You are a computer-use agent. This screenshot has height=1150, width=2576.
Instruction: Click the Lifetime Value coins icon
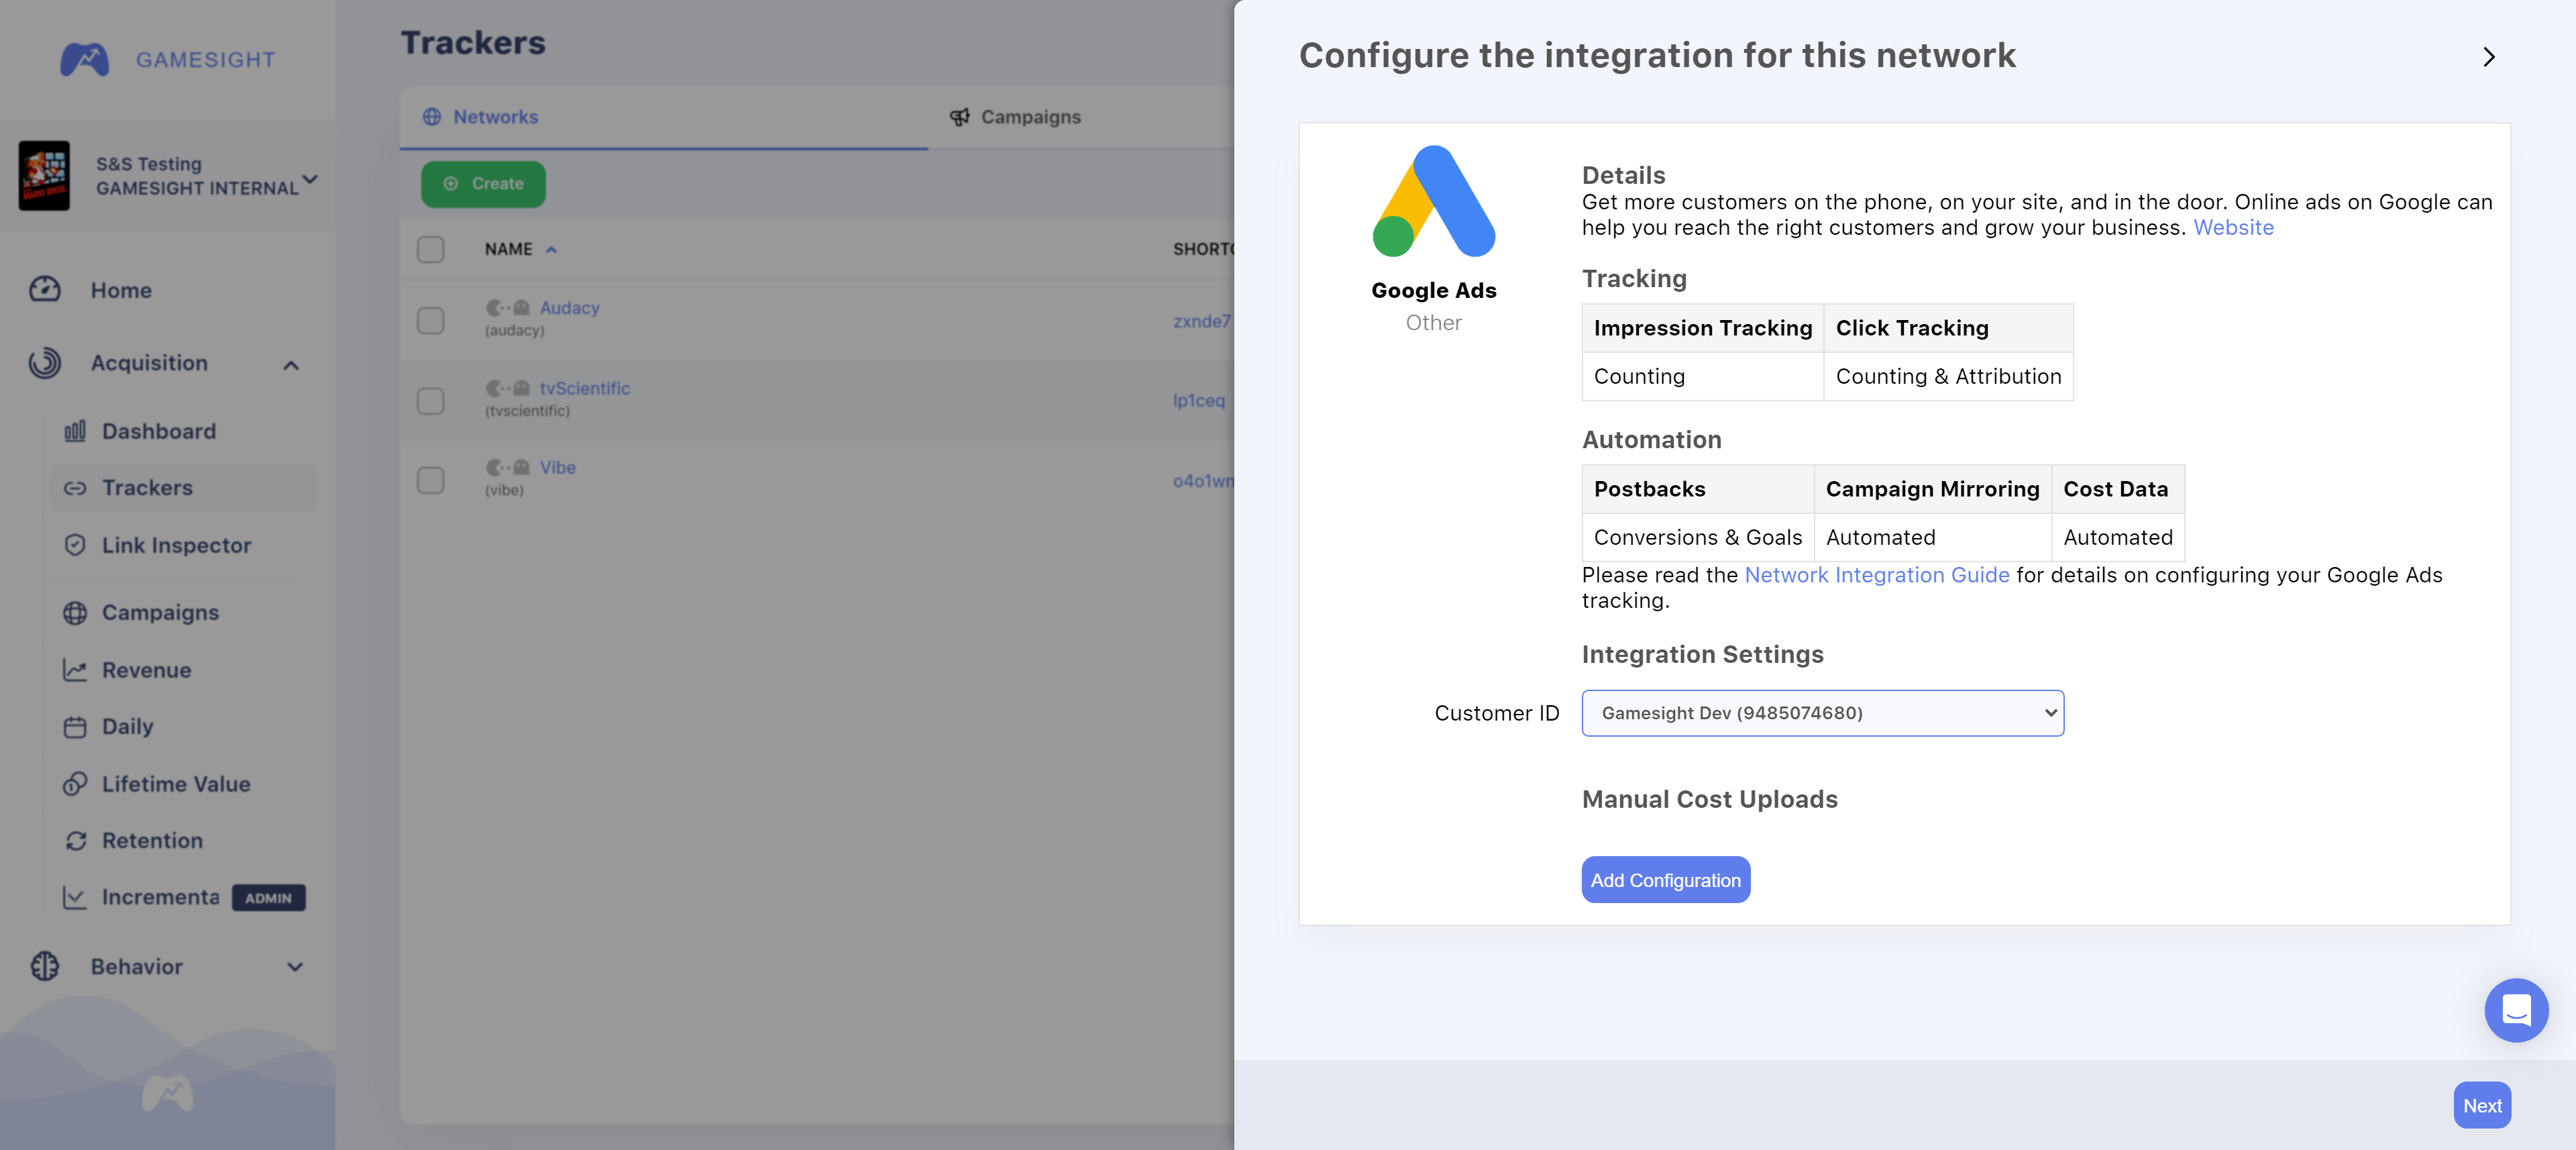[x=75, y=784]
